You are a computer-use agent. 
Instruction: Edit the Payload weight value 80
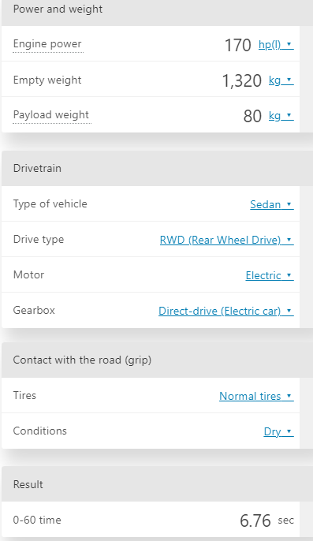(x=252, y=116)
